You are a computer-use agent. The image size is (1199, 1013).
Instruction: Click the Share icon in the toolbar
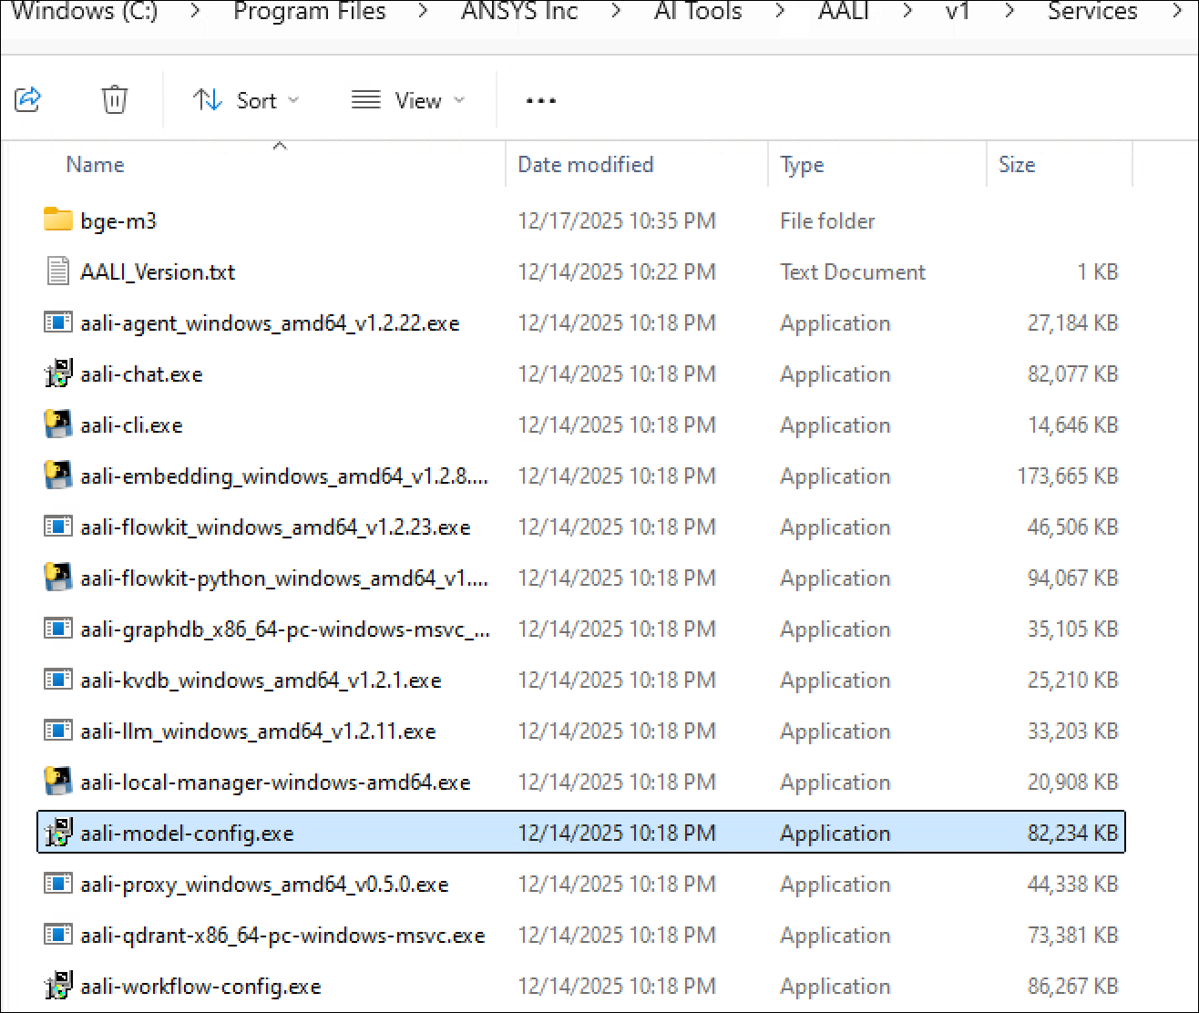click(x=27, y=99)
